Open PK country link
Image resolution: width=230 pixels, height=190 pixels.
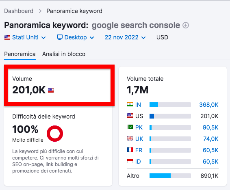click(x=139, y=127)
